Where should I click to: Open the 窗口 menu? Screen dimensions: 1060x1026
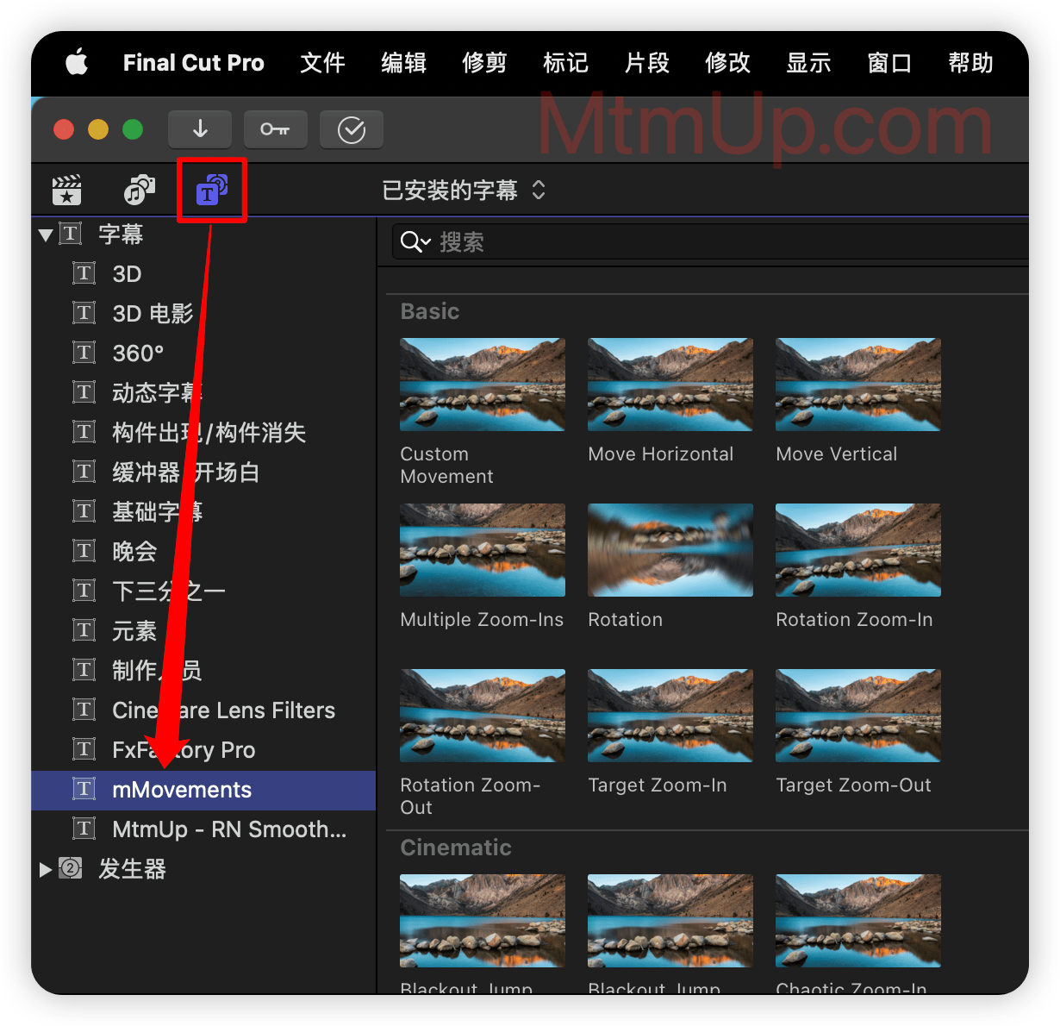889,62
